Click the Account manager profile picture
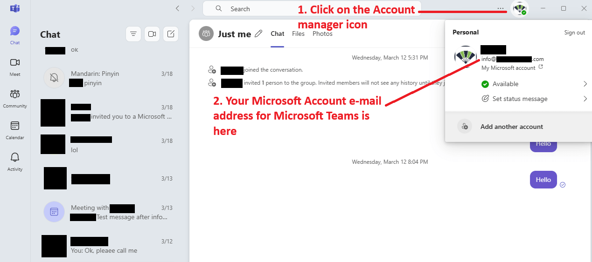The image size is (592, 262). [x=520, y=8]
